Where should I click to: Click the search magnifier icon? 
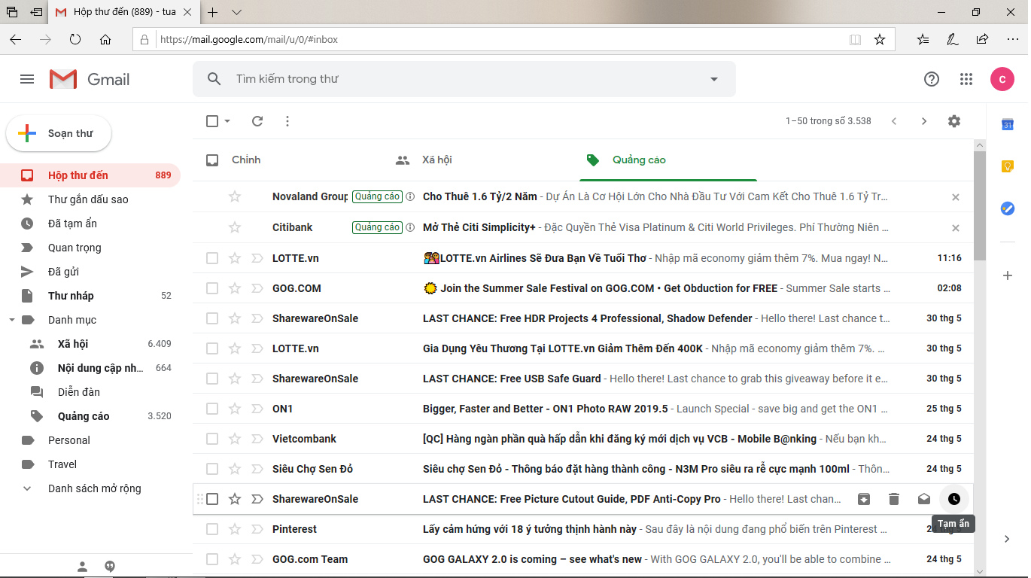click(214, 79)
